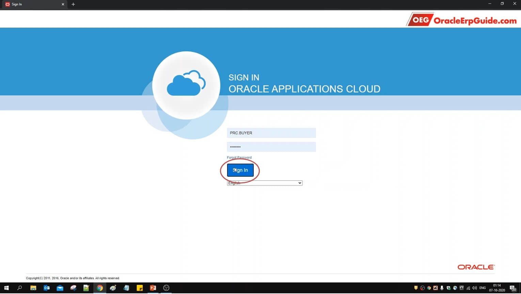Screen dimensions: 521x294
Task: Open the Windows Start menu
Action: point(6,288)
